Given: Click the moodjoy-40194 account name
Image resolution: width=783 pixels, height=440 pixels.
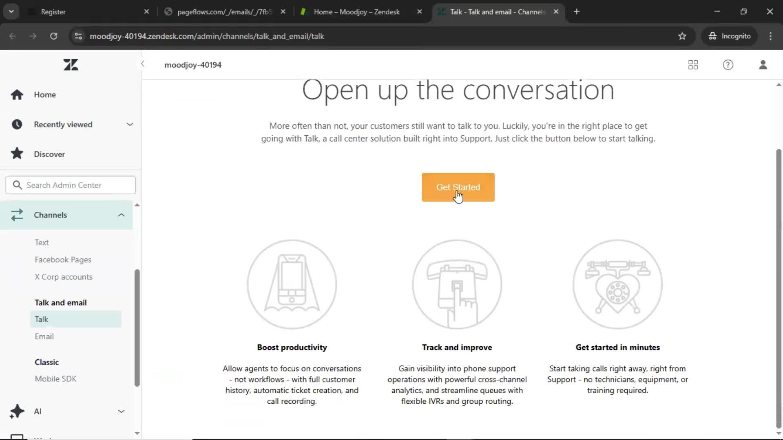Looking at the screenshot, I should [193, 65].
